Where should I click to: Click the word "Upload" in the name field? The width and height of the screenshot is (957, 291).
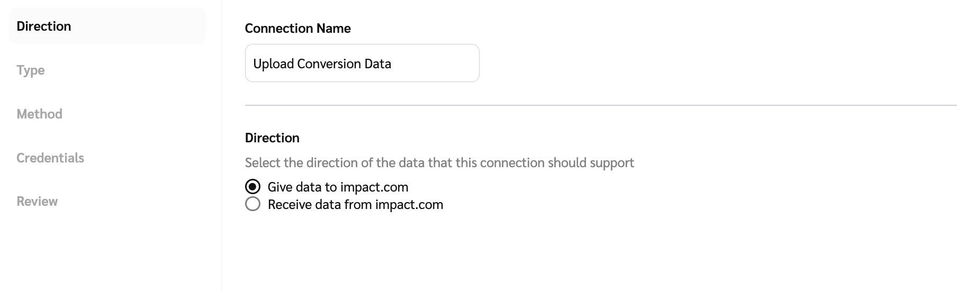(x=273, y=64)
